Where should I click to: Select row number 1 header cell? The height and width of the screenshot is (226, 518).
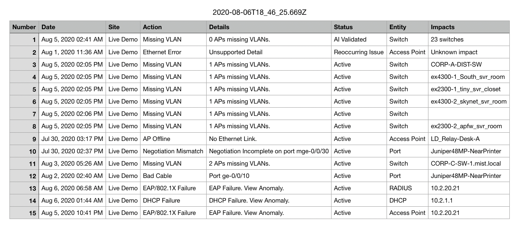[x=24, y=40]
